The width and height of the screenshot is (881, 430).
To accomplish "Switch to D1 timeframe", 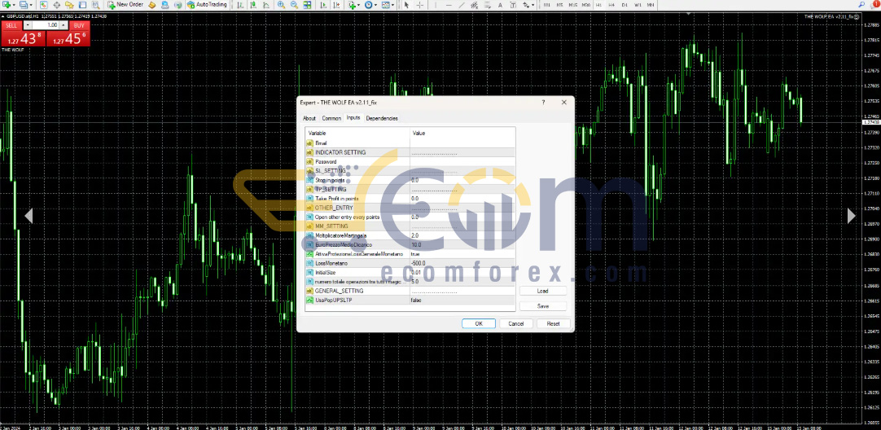I will (625, 5).
